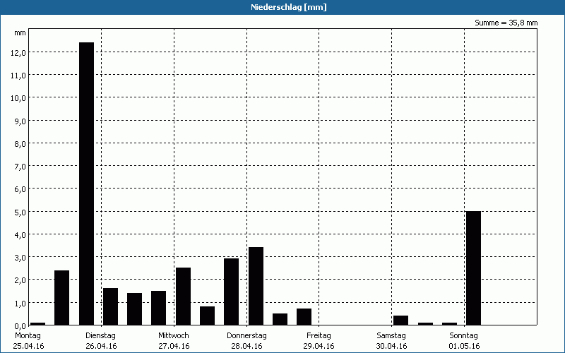Viewport: 565px width, 353px height.
Task: Pick the y-axis value "6,0"
Action: 20,189
